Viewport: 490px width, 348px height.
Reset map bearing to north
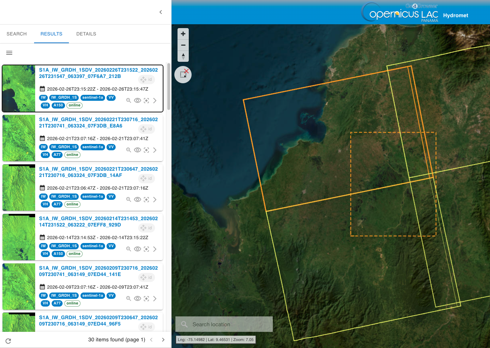coord(183,57)
